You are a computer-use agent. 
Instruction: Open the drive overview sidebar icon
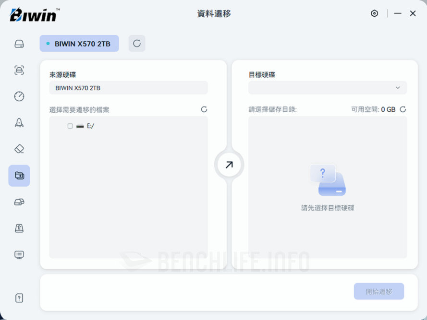click(x=19, y=44)
